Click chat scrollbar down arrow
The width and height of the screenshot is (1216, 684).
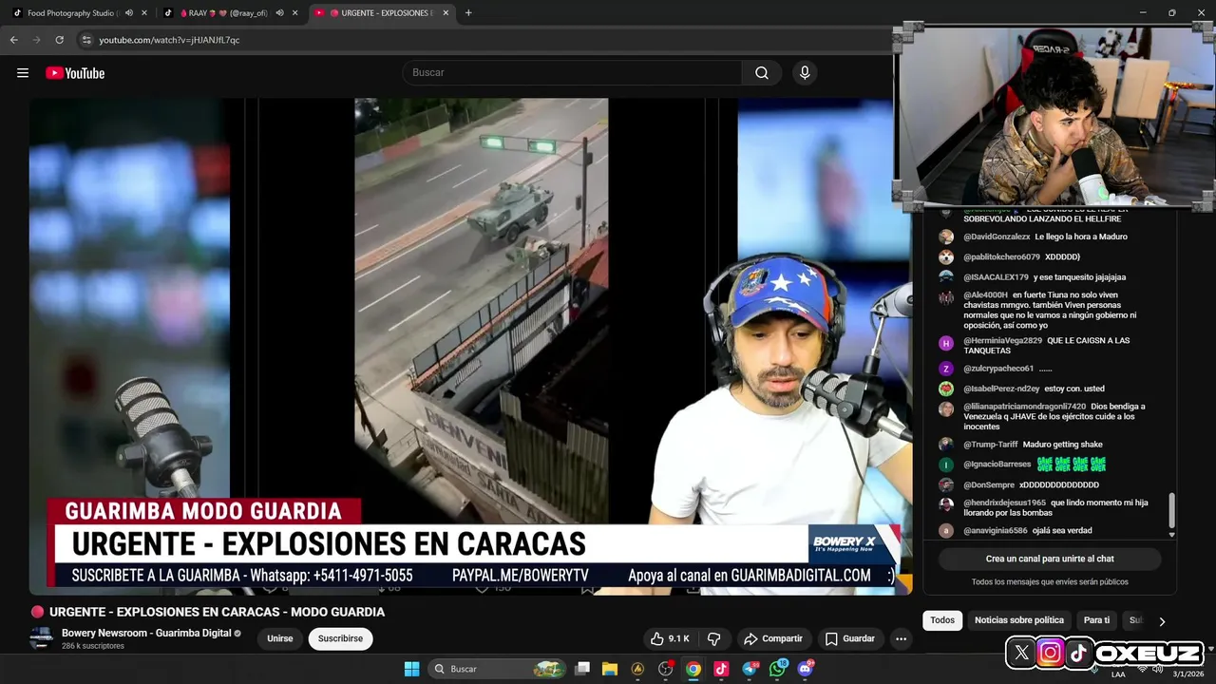pos(1171,535)
